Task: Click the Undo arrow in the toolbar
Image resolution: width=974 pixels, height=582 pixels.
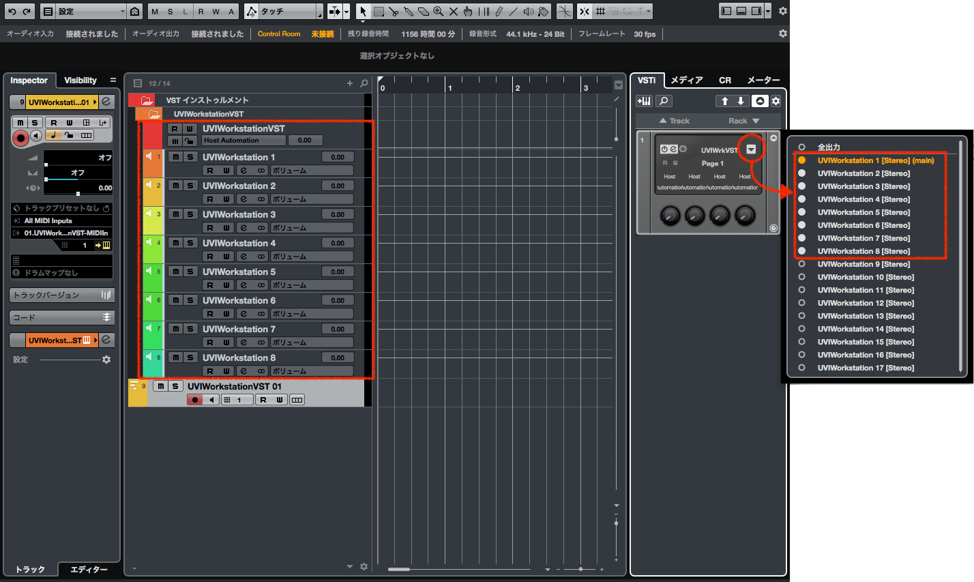Action: point(12,12)
